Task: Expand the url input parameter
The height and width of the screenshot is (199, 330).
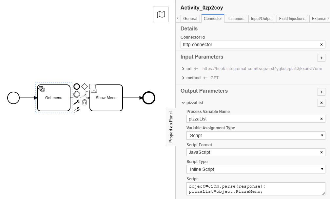Action: [183, 69]
